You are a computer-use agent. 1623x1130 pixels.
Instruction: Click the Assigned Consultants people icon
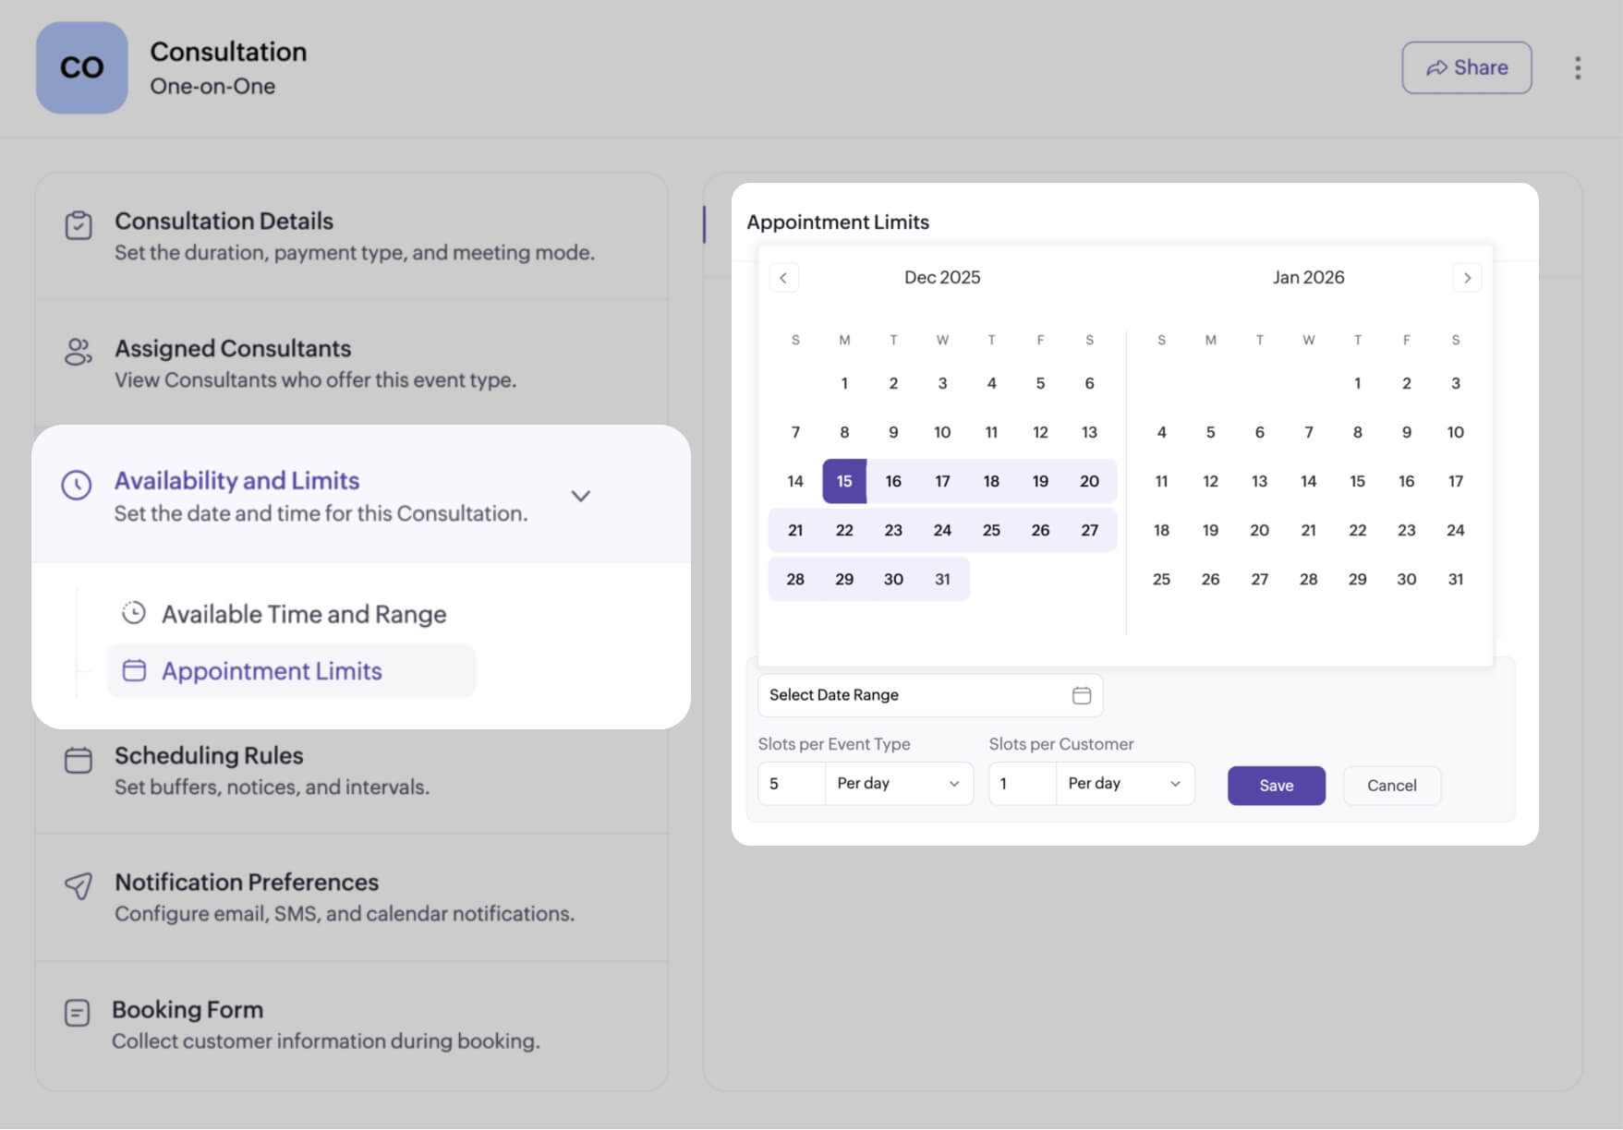pyautogui.click(x=79, y=352)
